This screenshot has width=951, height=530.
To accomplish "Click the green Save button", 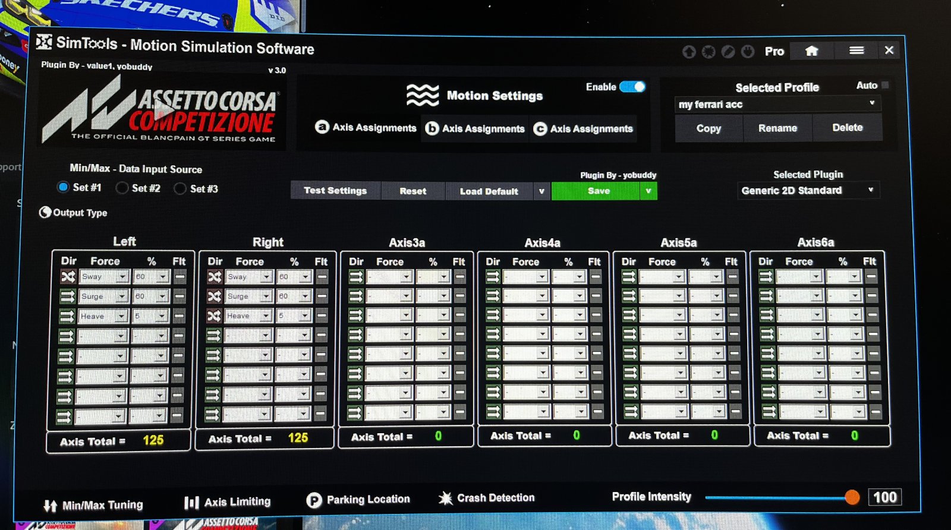I will point(596,191).
